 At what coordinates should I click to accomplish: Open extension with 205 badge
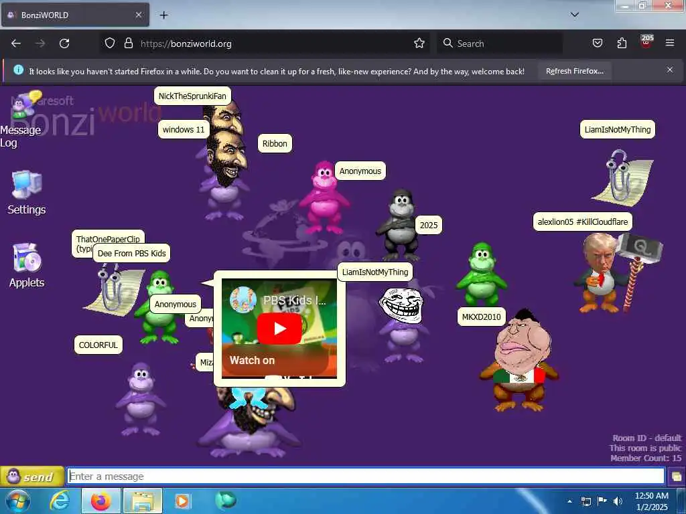(x=646, y=42)
